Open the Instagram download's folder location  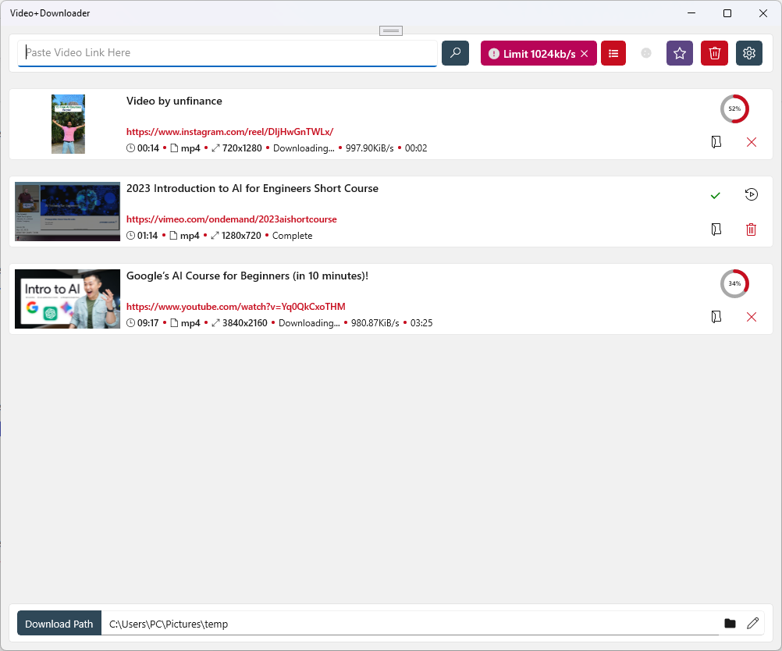[x=716, y=142]
